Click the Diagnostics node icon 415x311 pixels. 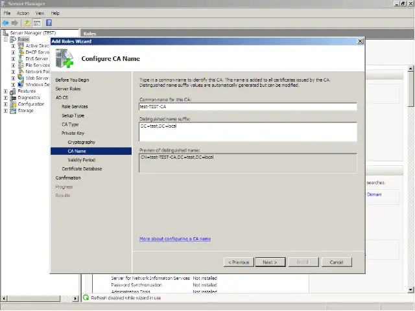pos(14,97)
